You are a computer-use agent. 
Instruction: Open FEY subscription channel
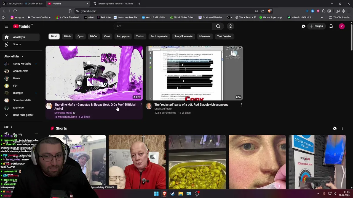point(21,86)
